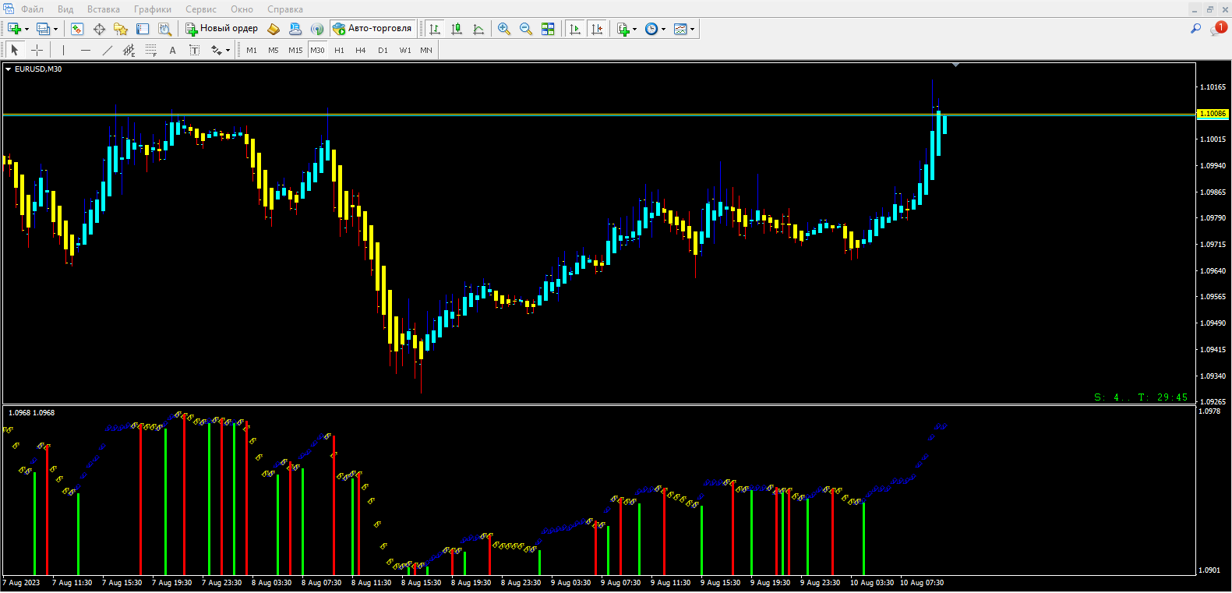
Task: Open the Profiles icon
Action: pos(43,29)
